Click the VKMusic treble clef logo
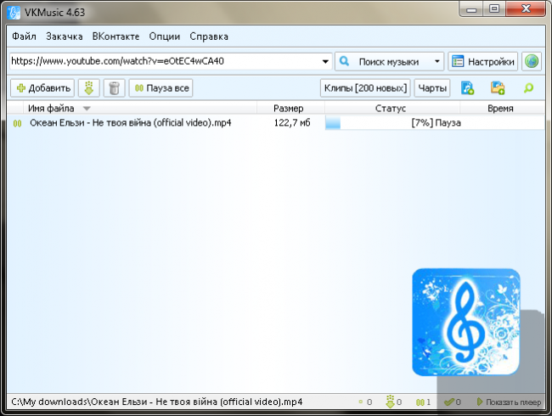The width and height of the screenshot is (552, 416). click(x=466, y=322)
